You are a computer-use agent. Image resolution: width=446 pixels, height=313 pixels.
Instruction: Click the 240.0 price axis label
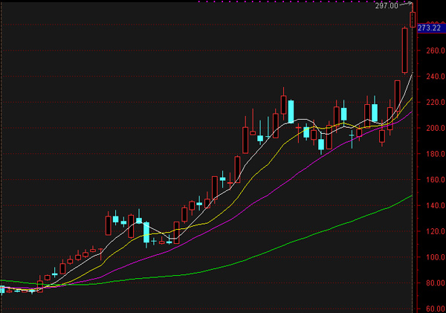tap(436, 77)
